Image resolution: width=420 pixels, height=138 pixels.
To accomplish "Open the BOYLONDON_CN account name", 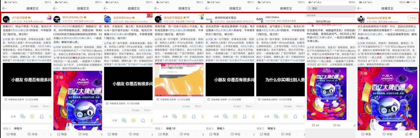I will 72,17.
